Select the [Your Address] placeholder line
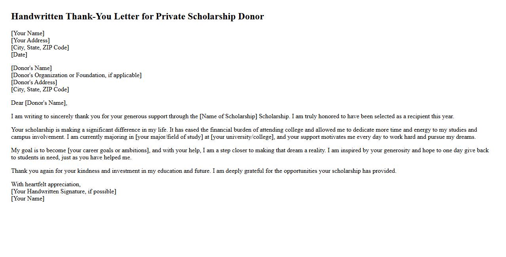The height and width of the screenshot is (257, 506). click(x=30, y=40)
